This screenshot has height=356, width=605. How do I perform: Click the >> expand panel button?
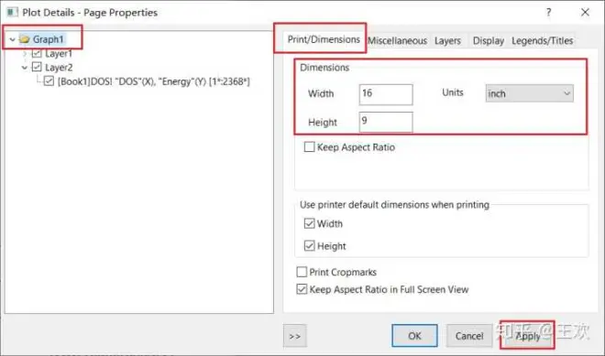[295, 336]
